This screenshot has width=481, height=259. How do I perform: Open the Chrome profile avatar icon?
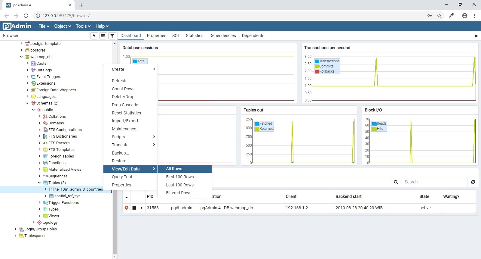tap(465, 16)
